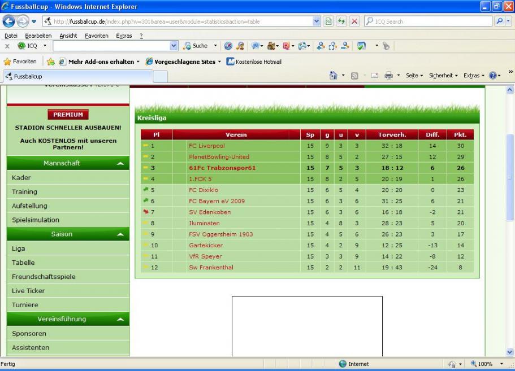The height and width of the screenshot is (371, 515).
Task: Click the Home page icon
Action: point(334,76)
